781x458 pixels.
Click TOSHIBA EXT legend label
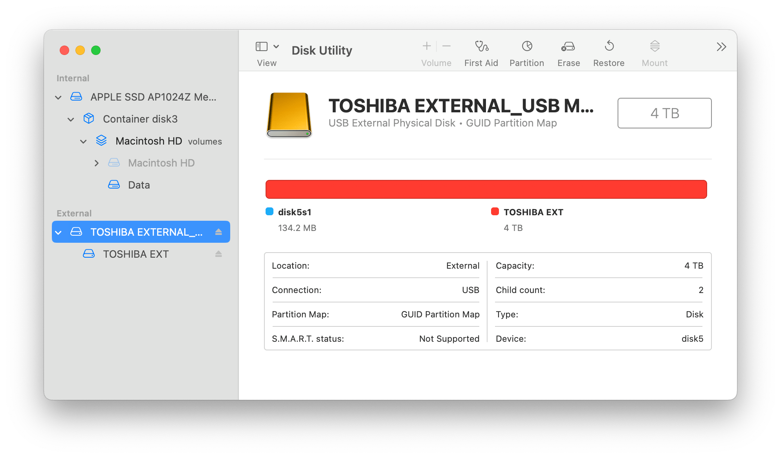click(533, 212)
